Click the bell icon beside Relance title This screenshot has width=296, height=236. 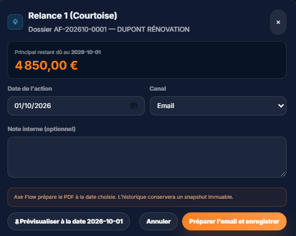(x=15, y=22)
